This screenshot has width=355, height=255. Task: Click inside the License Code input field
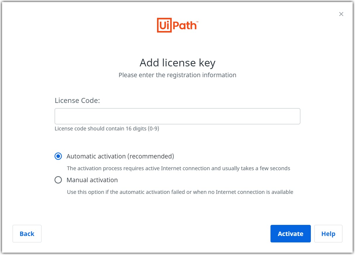(177, 116)
